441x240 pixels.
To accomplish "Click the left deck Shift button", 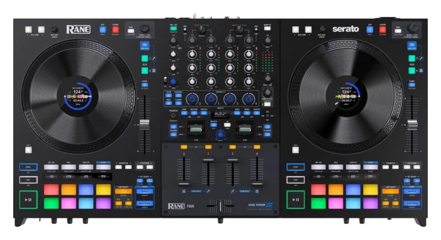I will click(29, 150).
